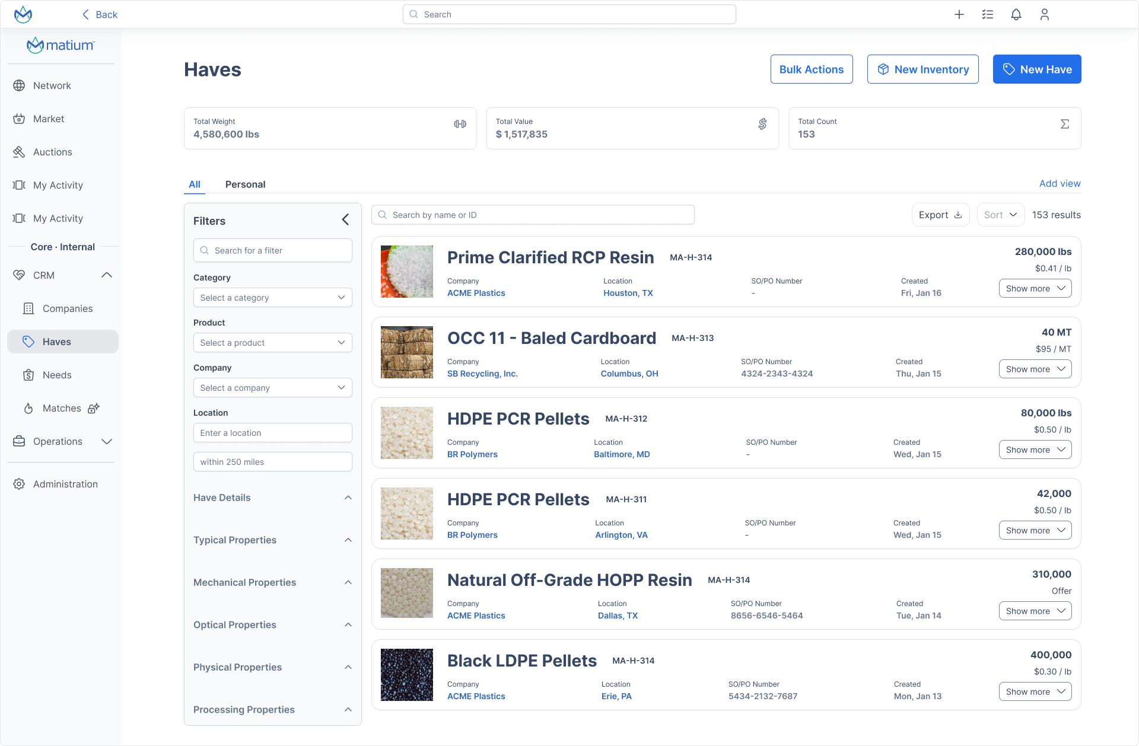This screenshot has height=746, width=1139.
Task: Collapse the Have Details section
Action: pyautogui.click(x=348, y=498)
